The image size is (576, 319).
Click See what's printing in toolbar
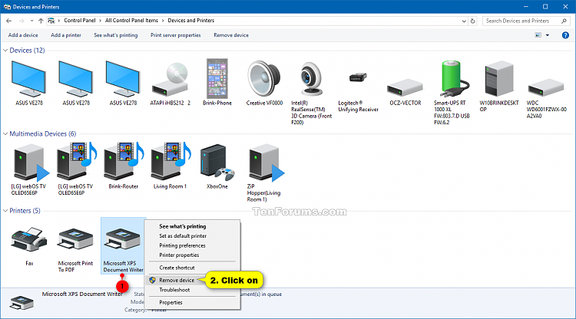click(116, 35)
